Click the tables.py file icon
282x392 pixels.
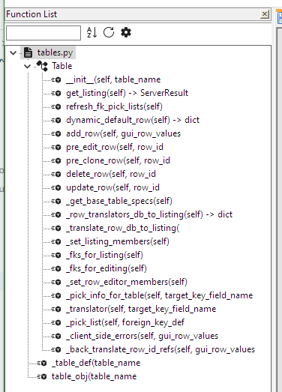(x=28, y=52)
